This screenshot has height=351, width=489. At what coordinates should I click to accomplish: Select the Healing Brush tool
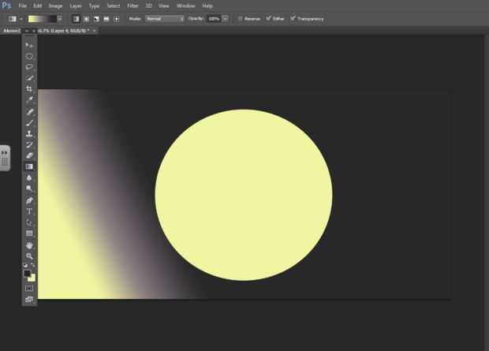29,112
